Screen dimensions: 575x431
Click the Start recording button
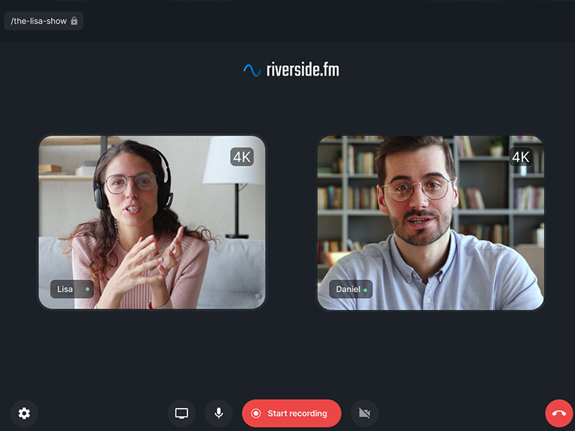(x=292, y=413)
